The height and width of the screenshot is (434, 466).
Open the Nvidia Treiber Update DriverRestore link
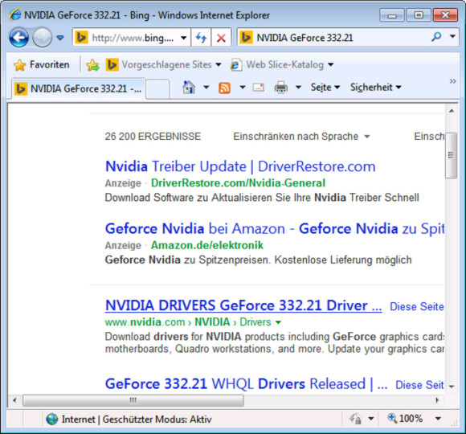[240, 166]
